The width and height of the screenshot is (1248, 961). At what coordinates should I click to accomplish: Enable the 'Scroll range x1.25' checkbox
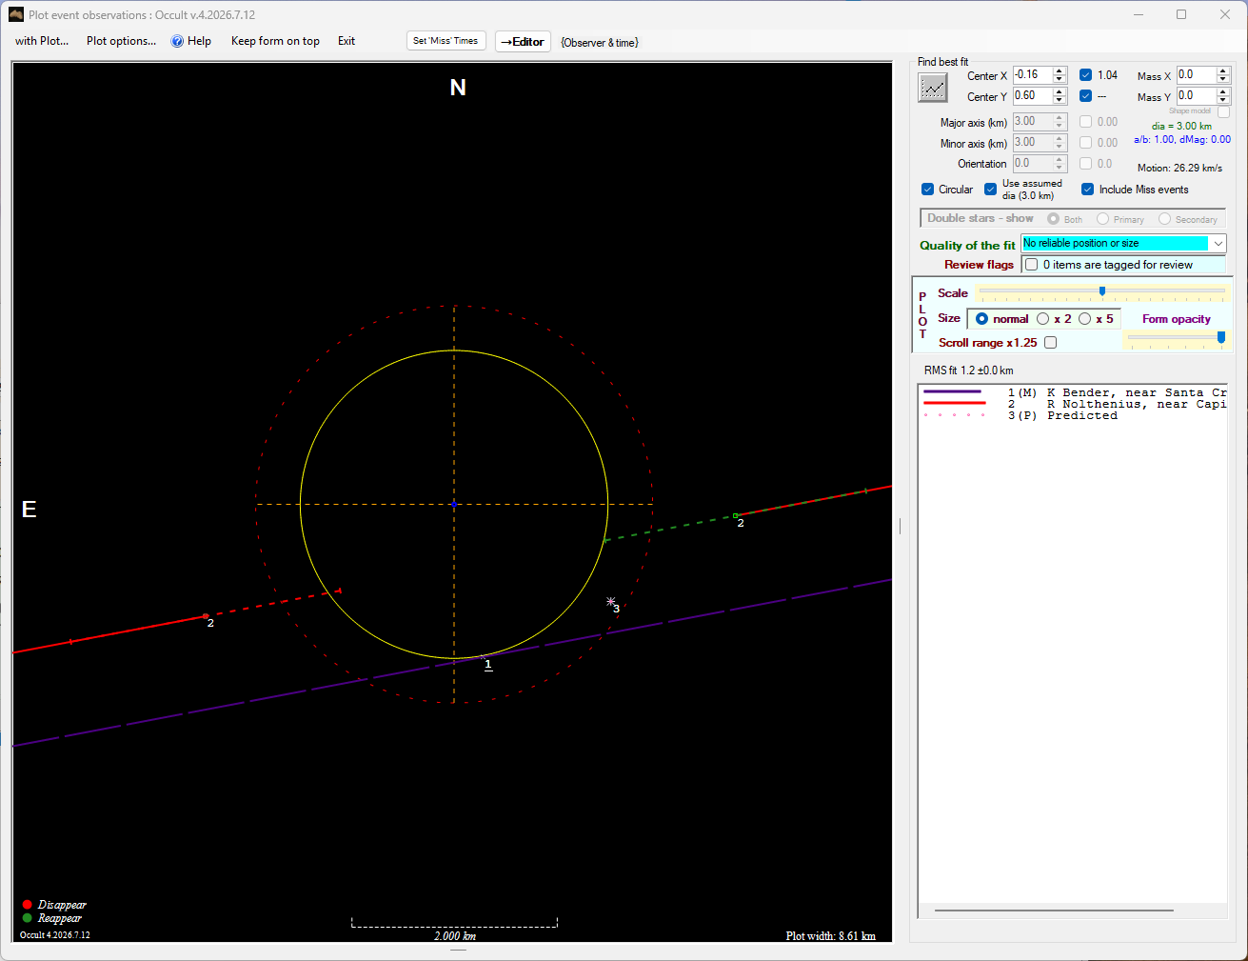[1050, 342]
